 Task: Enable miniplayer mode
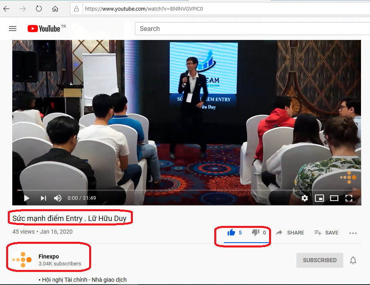[319, 199]
